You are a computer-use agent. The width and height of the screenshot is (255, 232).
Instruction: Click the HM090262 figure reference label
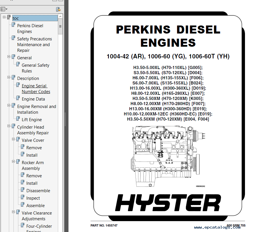point(200,186)
